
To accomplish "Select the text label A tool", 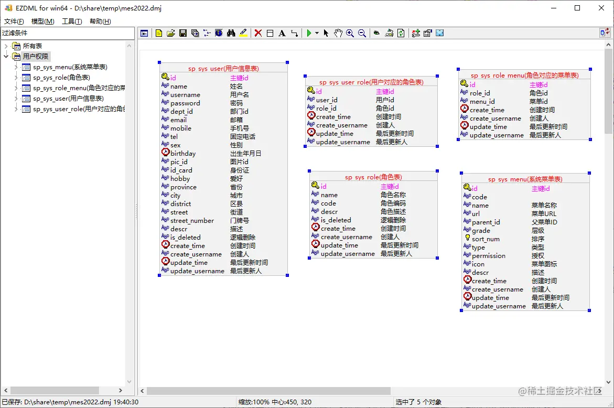I will pos(282,33).
